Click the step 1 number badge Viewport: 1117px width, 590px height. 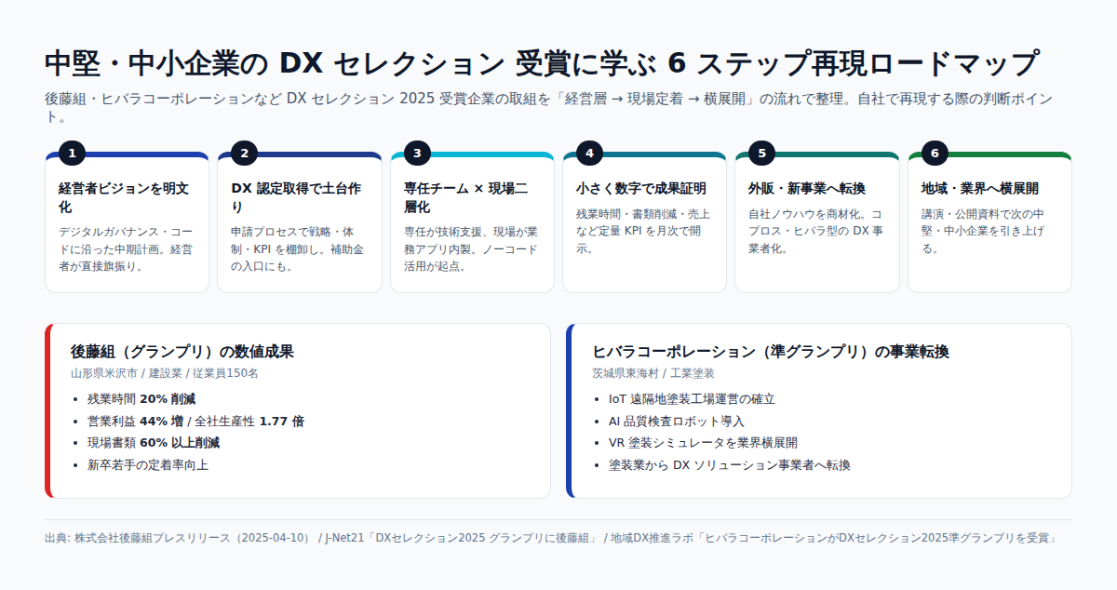point(72,154)
